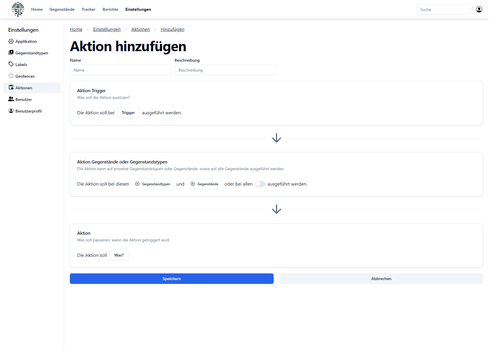Click the Applikation gear icon in sidebar
The width and height of the screenshot is (489, 349).
11,41
